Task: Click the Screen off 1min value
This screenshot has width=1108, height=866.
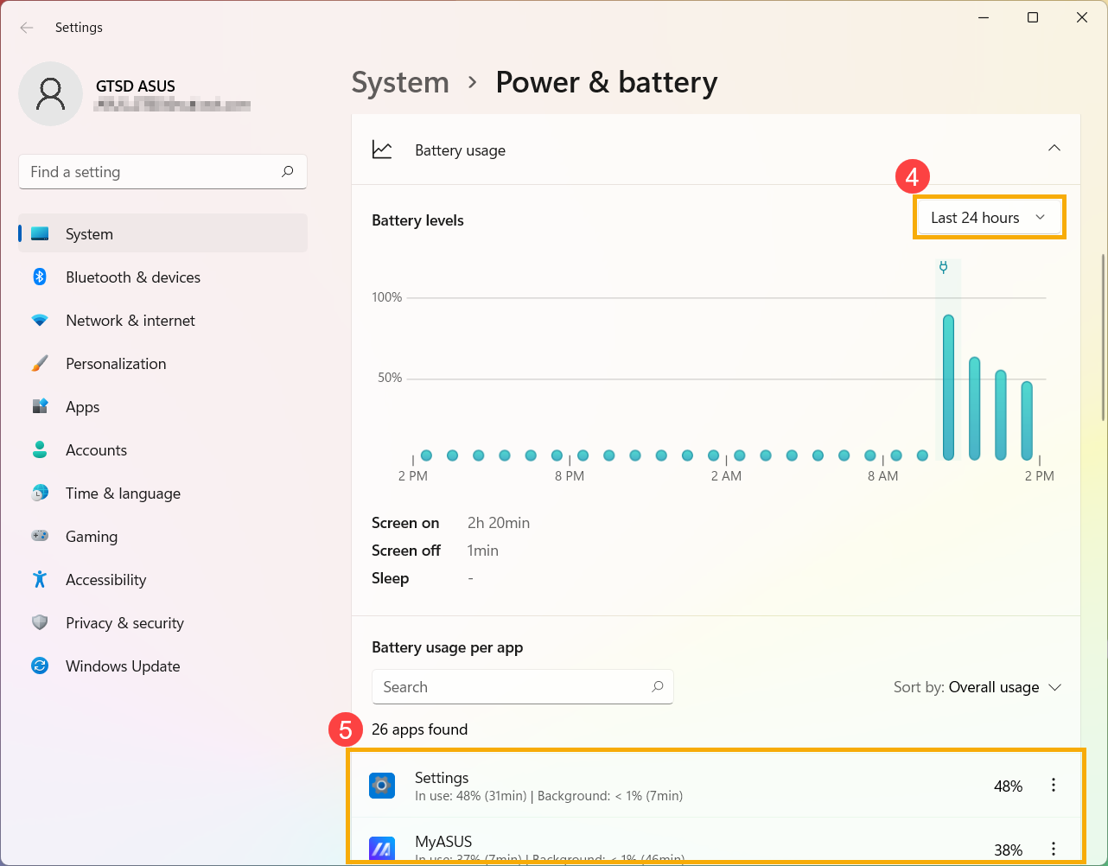Action: point(483,551)
